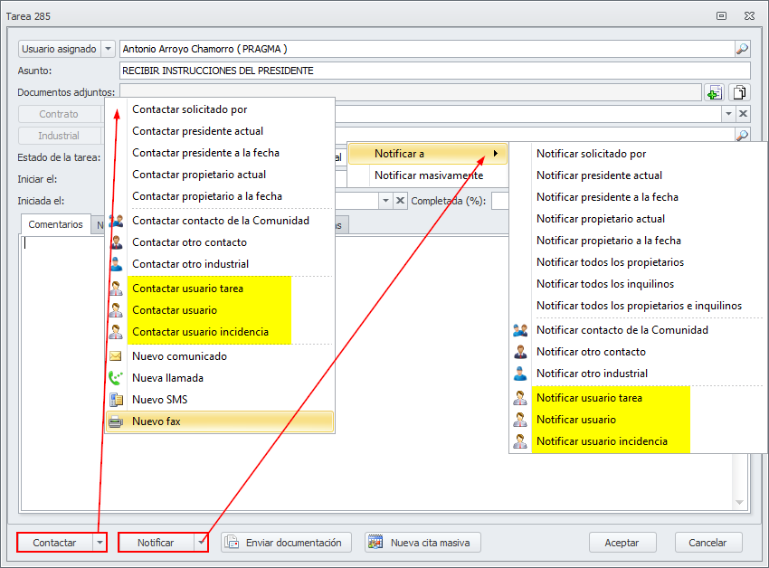Create Nuevo comunicado with envelope icon
This screenshot has width=769, height=568.
coord(220,356)
